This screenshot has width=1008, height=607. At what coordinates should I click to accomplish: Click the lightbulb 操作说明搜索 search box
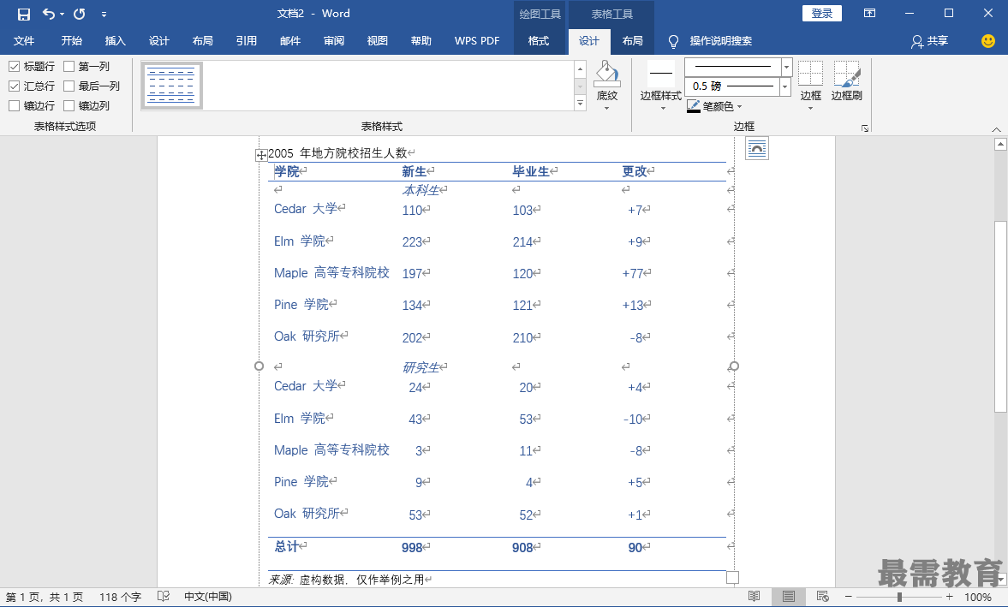point(710,41)
